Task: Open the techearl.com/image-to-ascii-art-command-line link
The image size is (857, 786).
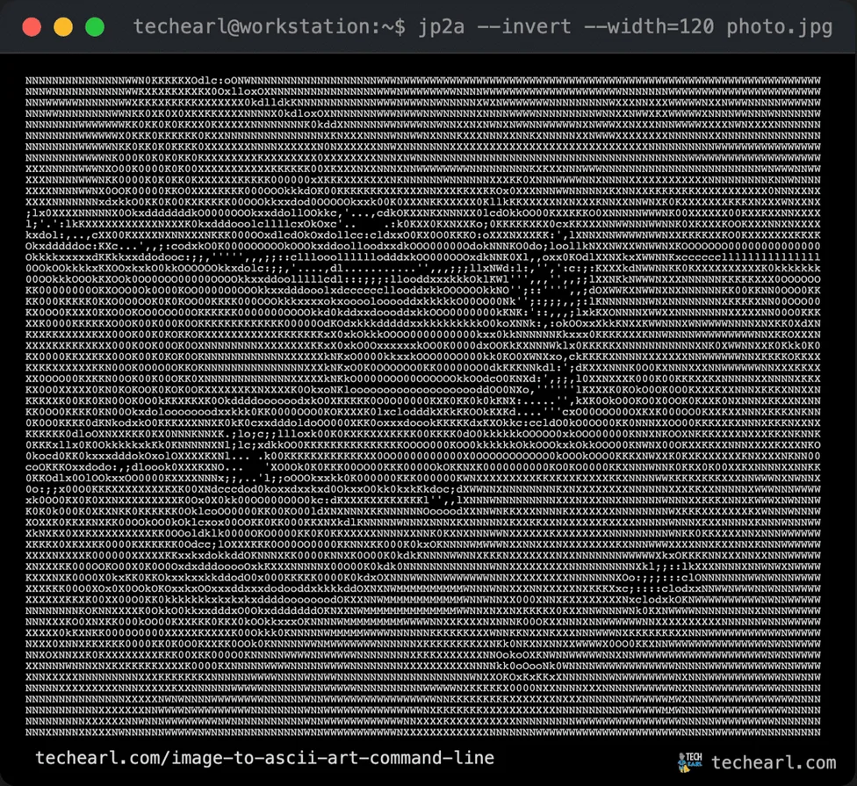Action: [x=264, y=758]
